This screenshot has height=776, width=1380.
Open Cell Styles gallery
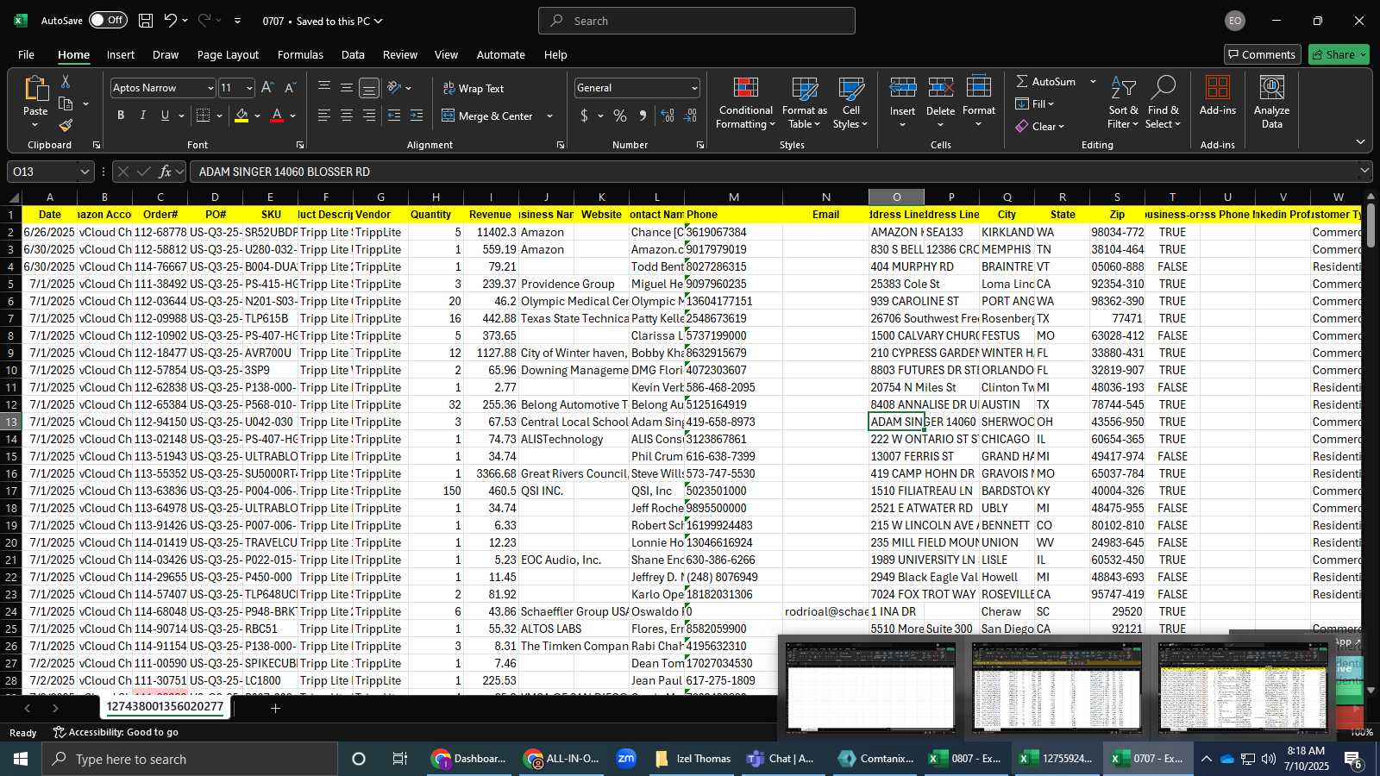point(850,103)
